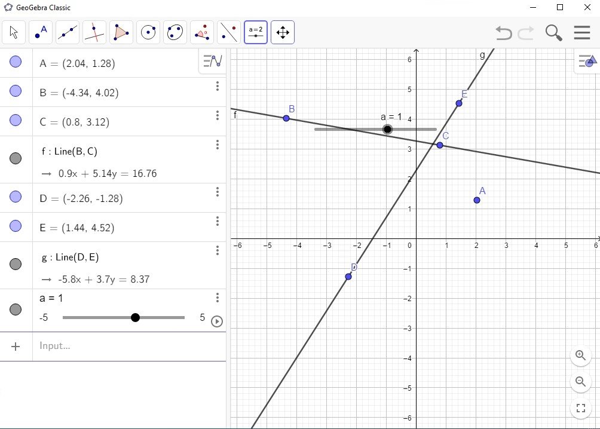Image resolution: width=600 pixels, height=429 pixels.
Task: Click the D = (-2.26, -1.28) entry
Action: [81, 198]
